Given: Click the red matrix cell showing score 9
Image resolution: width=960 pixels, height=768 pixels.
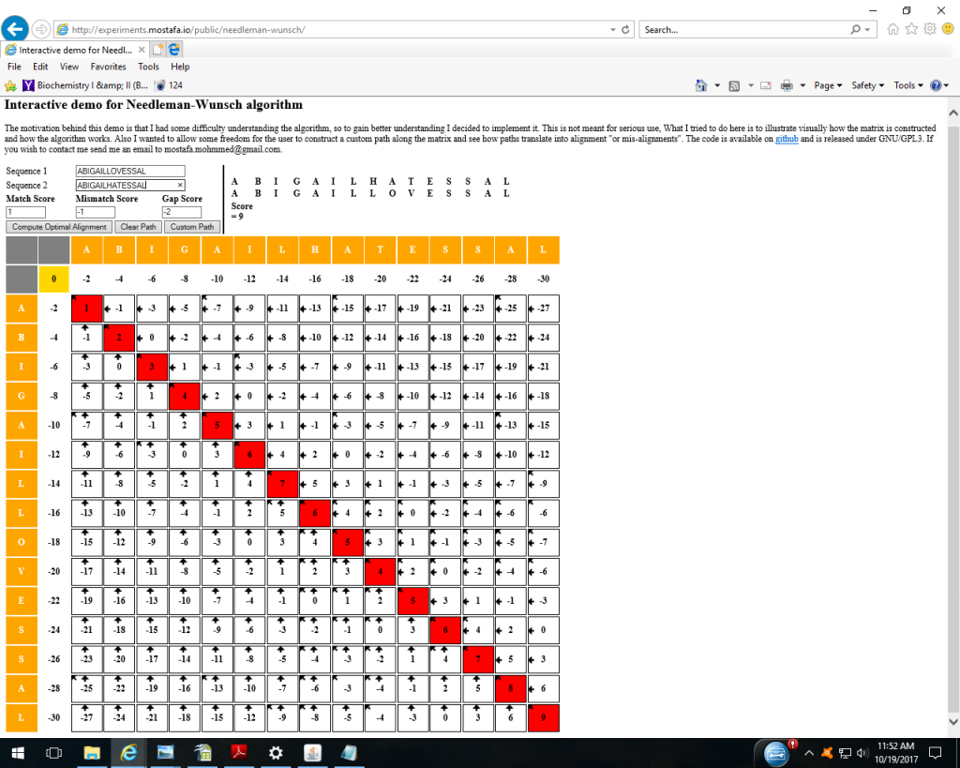Looking at the screenshot, I should (543, 718).
